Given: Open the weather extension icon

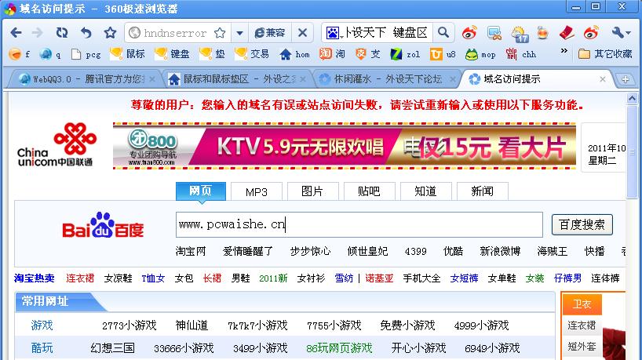Looking at the screenshot, I should (520, 33).
